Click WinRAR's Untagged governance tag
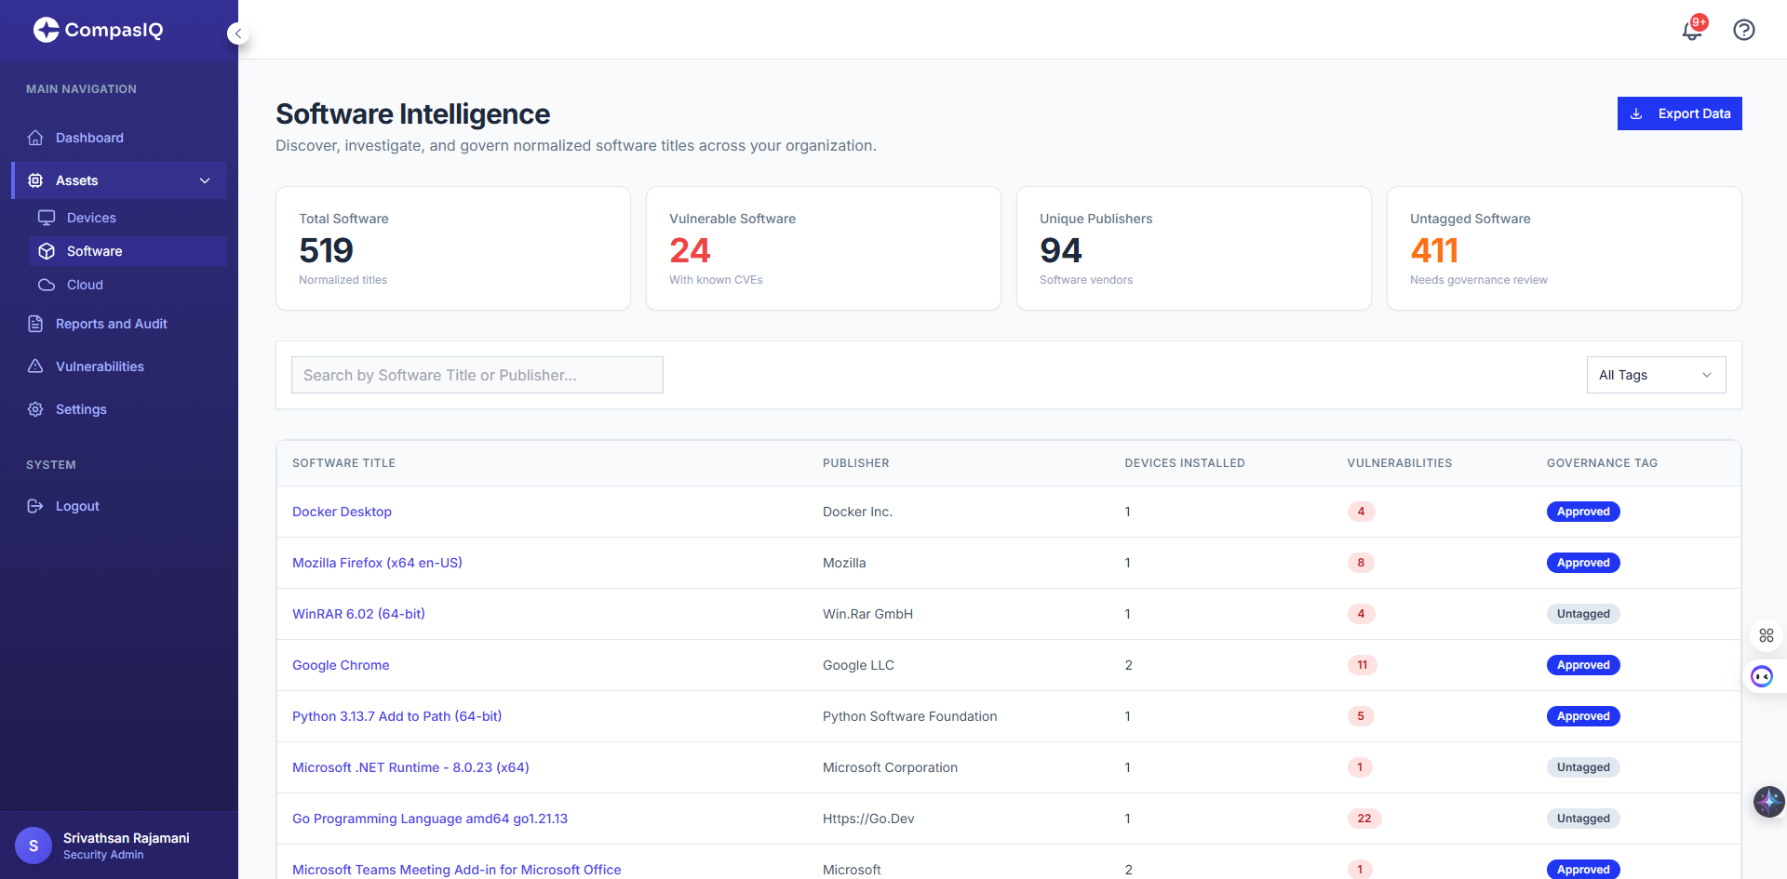This screenshot has width=1787, height=879. 1583,614
